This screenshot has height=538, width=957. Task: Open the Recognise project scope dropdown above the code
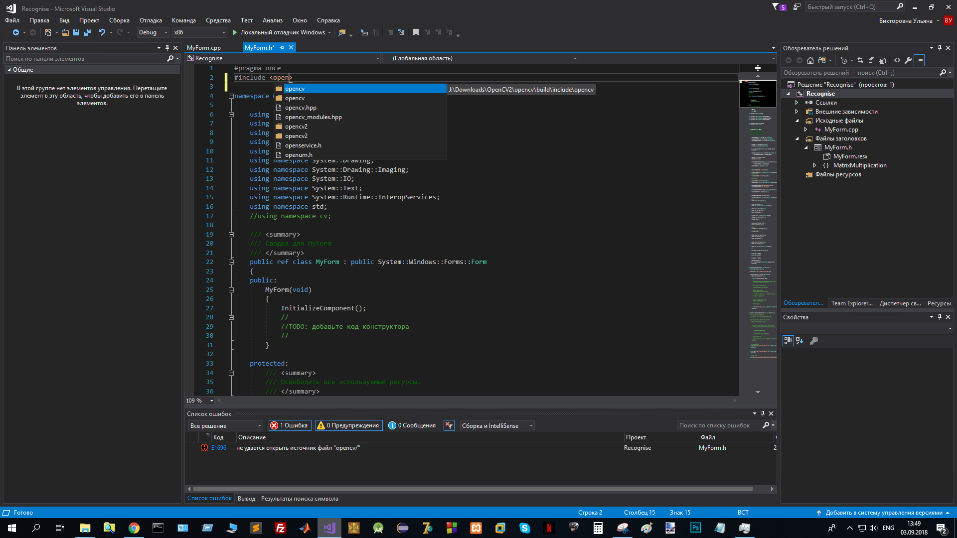283,58
